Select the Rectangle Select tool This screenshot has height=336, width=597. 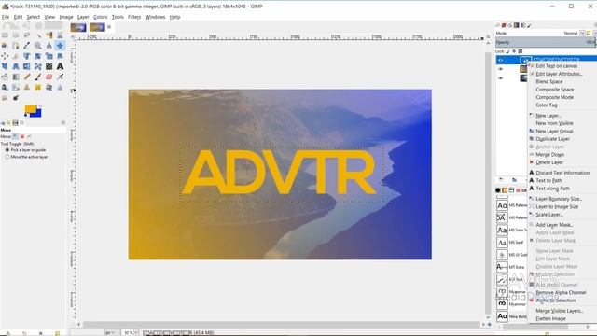pos(5,35)
